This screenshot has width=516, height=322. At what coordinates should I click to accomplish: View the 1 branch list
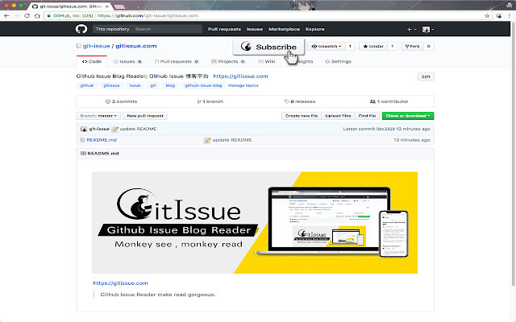coord(210,101)
